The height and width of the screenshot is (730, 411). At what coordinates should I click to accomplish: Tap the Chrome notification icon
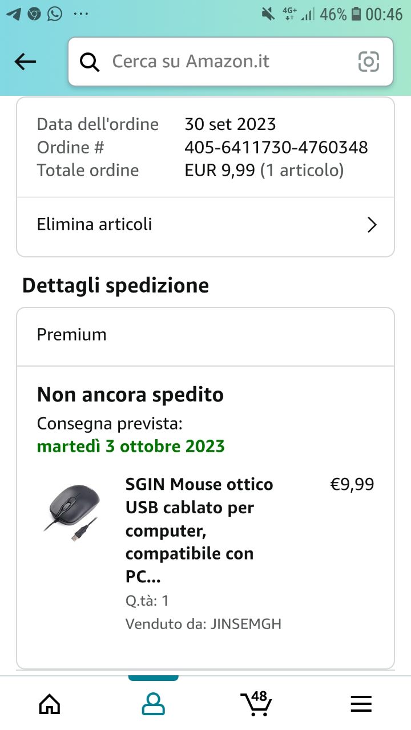[x=34, y=14]
